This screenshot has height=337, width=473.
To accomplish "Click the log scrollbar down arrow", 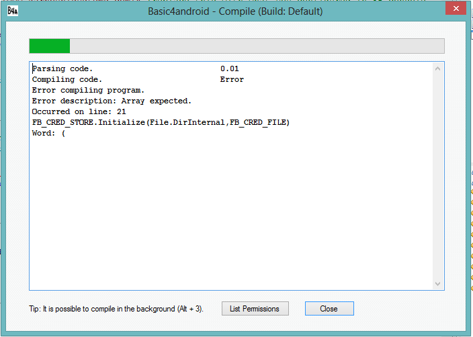I will [437, 284].
